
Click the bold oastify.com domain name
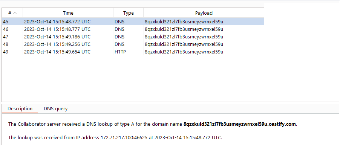tap(240, 124)
